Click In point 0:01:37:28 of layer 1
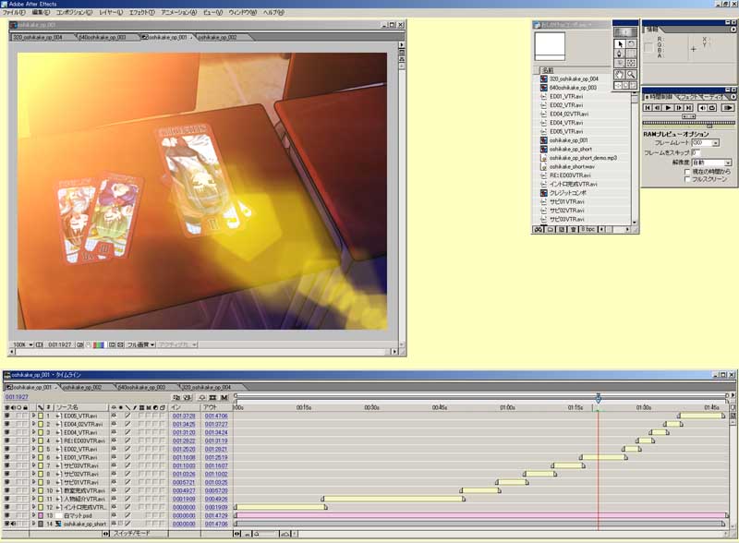Screen dimensions: 739x543 click(x=184, y=416)
